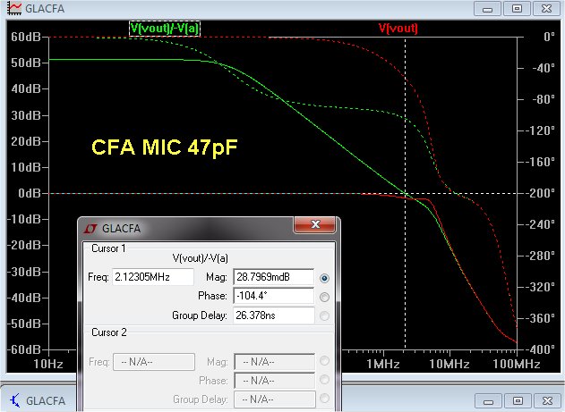The width and height of the screenshot is (565, 412).
Task: Maximize the GLACFA plot window
Action: [517, 9]
